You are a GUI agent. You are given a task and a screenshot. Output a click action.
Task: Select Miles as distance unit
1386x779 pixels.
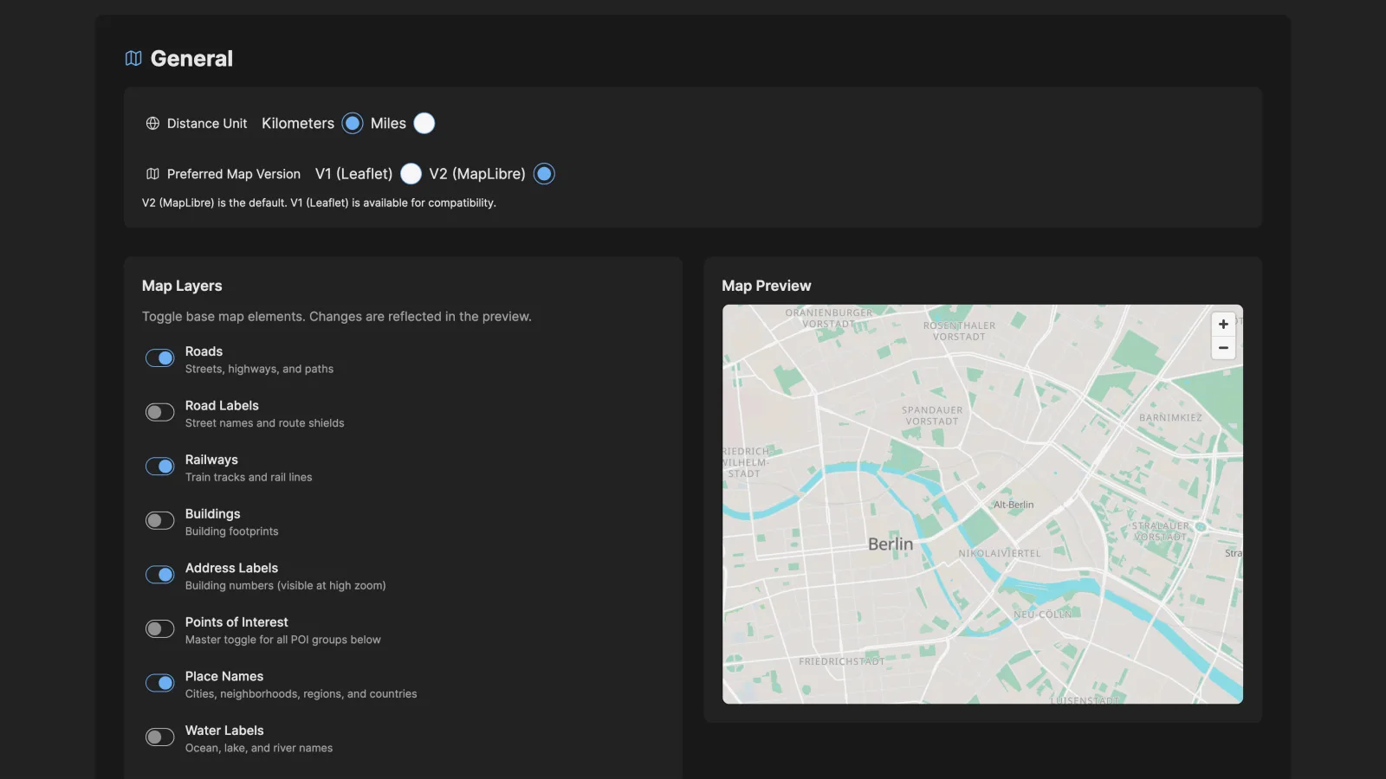pos(424,124)
